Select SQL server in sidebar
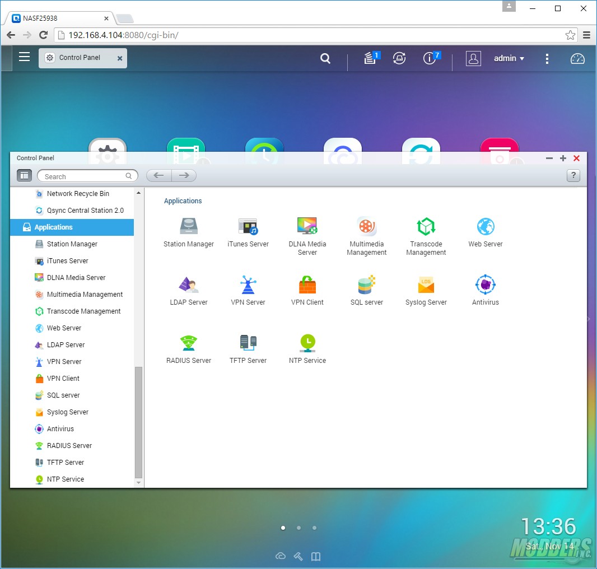Screen dimensions: 597x569 [x=72, y=395]
